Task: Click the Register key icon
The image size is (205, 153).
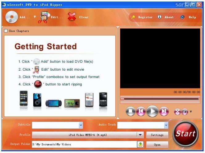Action: 133,17
